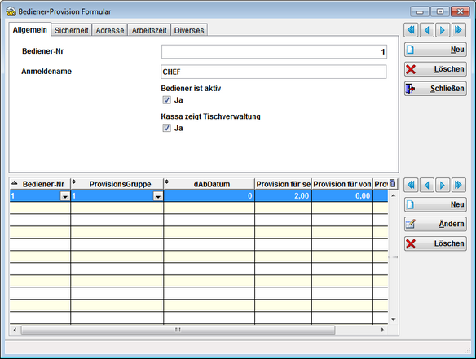Click Provision für se column header

pos(283,184)
